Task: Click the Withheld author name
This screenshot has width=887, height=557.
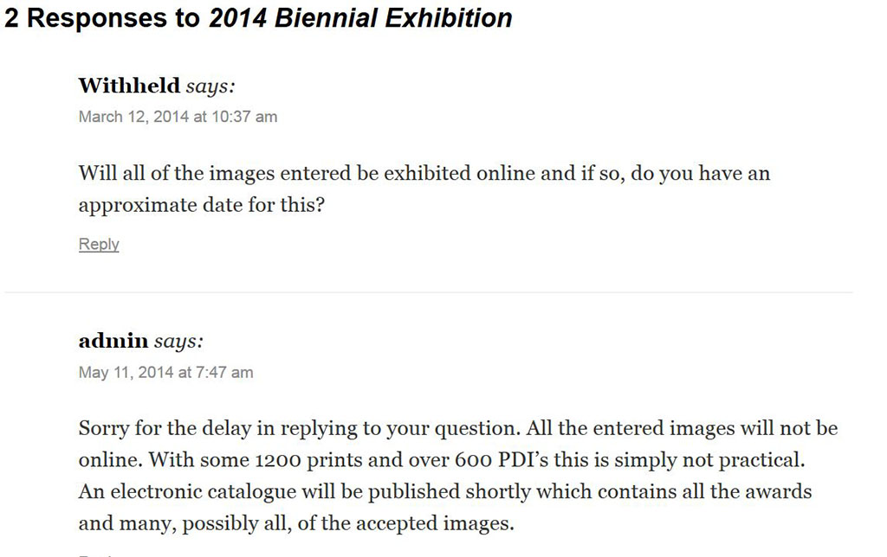Action: tap(129, 86)
